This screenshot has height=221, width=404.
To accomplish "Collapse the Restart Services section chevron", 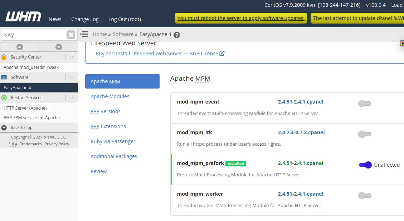I will (x=72, y=98).
